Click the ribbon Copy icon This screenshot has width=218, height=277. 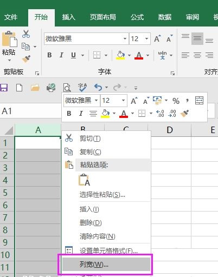coord(25,47)
